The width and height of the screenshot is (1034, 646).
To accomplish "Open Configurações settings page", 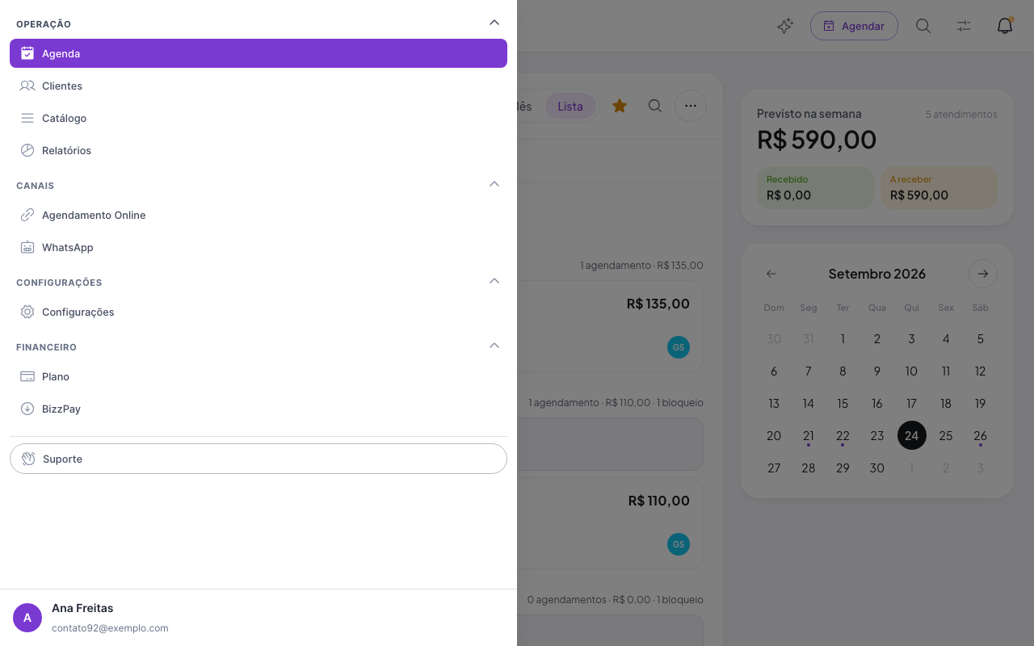I will 258,312.
